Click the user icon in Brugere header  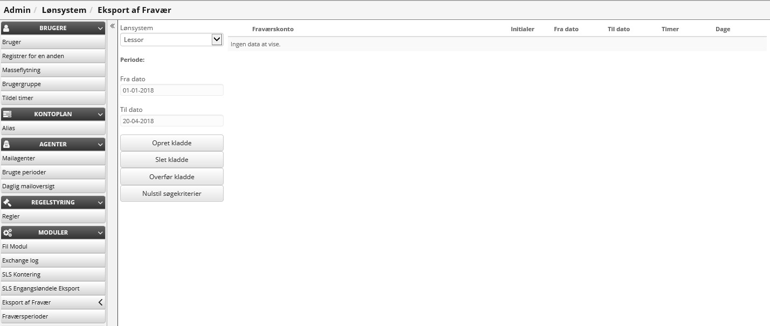pyautogui.click(x=7, y=28)
